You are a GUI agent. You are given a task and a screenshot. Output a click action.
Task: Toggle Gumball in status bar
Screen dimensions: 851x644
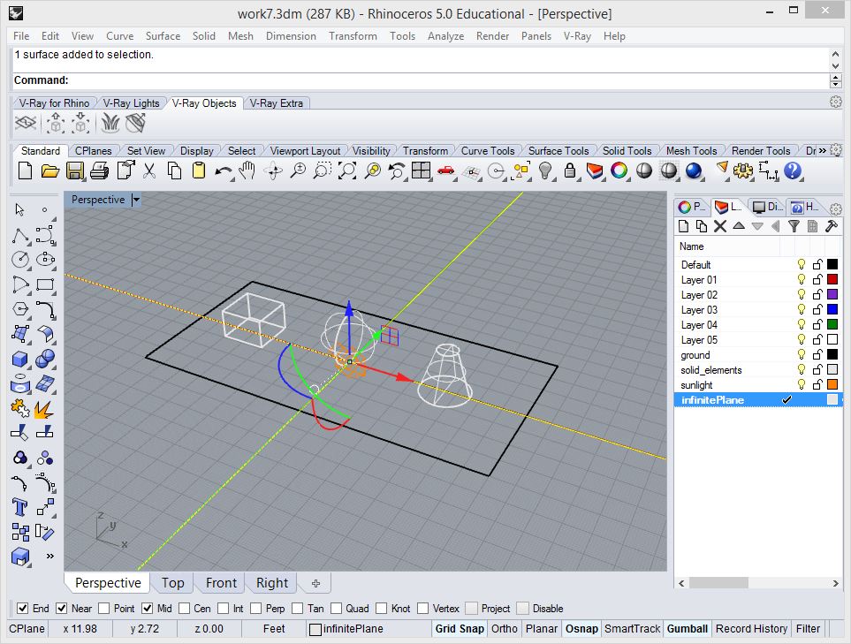pos(688,628)
